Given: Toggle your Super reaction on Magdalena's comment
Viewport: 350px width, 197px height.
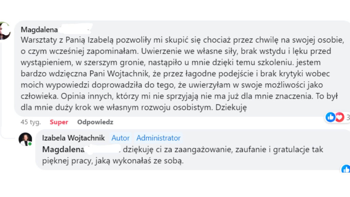Looking at the screenshot, I should (x=59, y=122).
